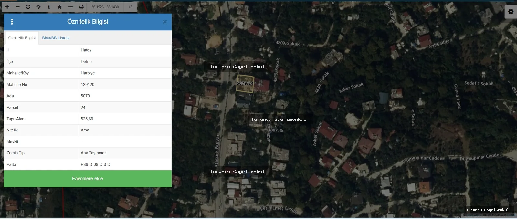This screenshot has height=219, width=517.
Task: Switch to Öznitelik Bilgisi tab
Action: [22, 38]
